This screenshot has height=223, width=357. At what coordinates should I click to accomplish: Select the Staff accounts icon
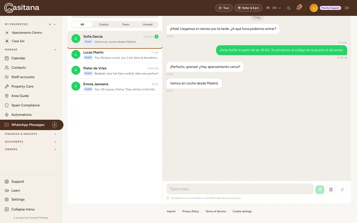7,77
